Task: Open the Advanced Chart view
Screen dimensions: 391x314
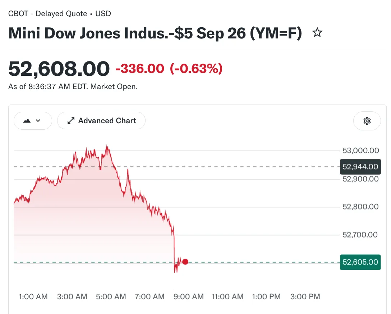Action: (101, 121)
